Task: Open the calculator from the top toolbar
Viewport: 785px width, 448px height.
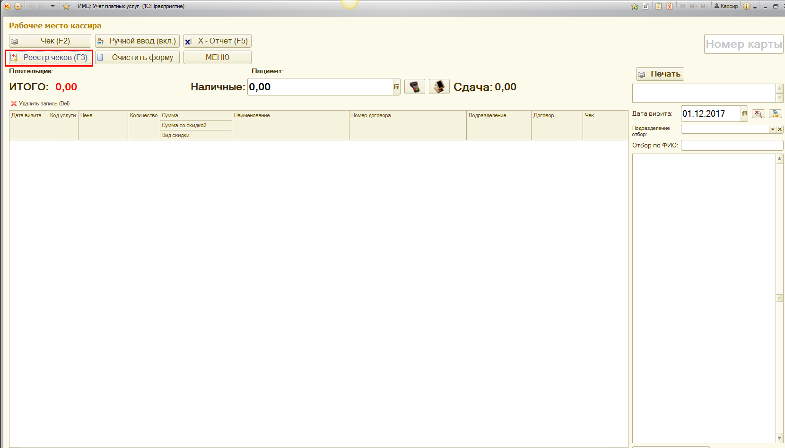Action: tap(658, 6)
